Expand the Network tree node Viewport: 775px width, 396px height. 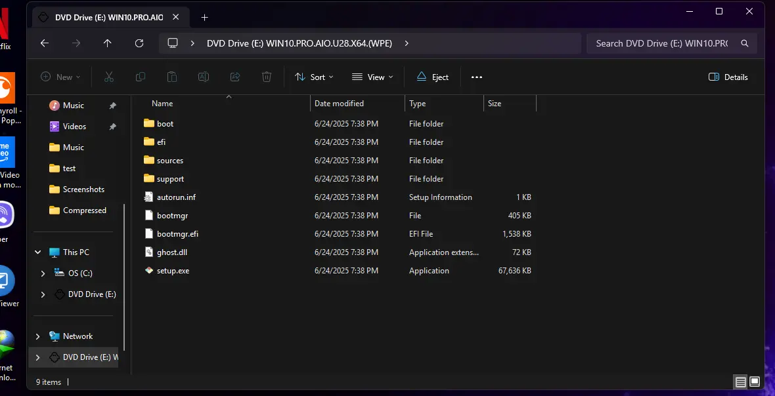37,336
